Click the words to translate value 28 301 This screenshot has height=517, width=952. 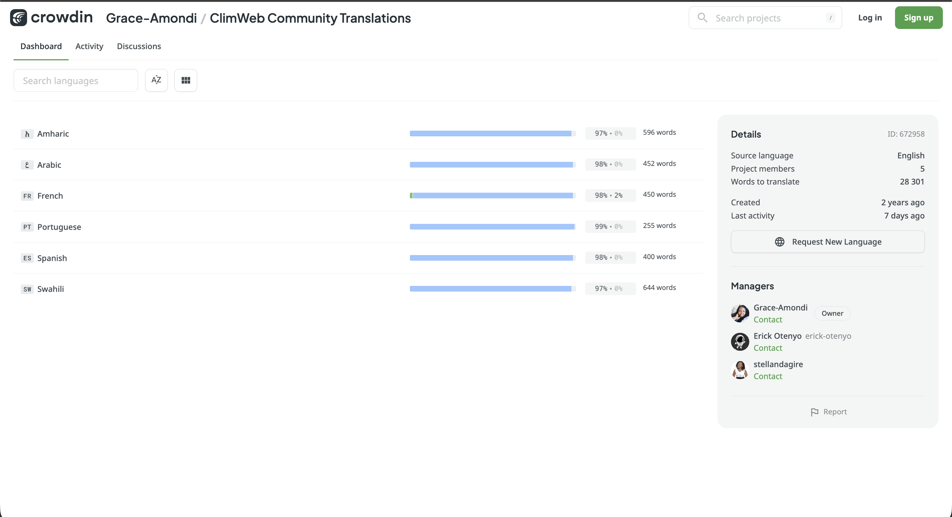point(912,182)
